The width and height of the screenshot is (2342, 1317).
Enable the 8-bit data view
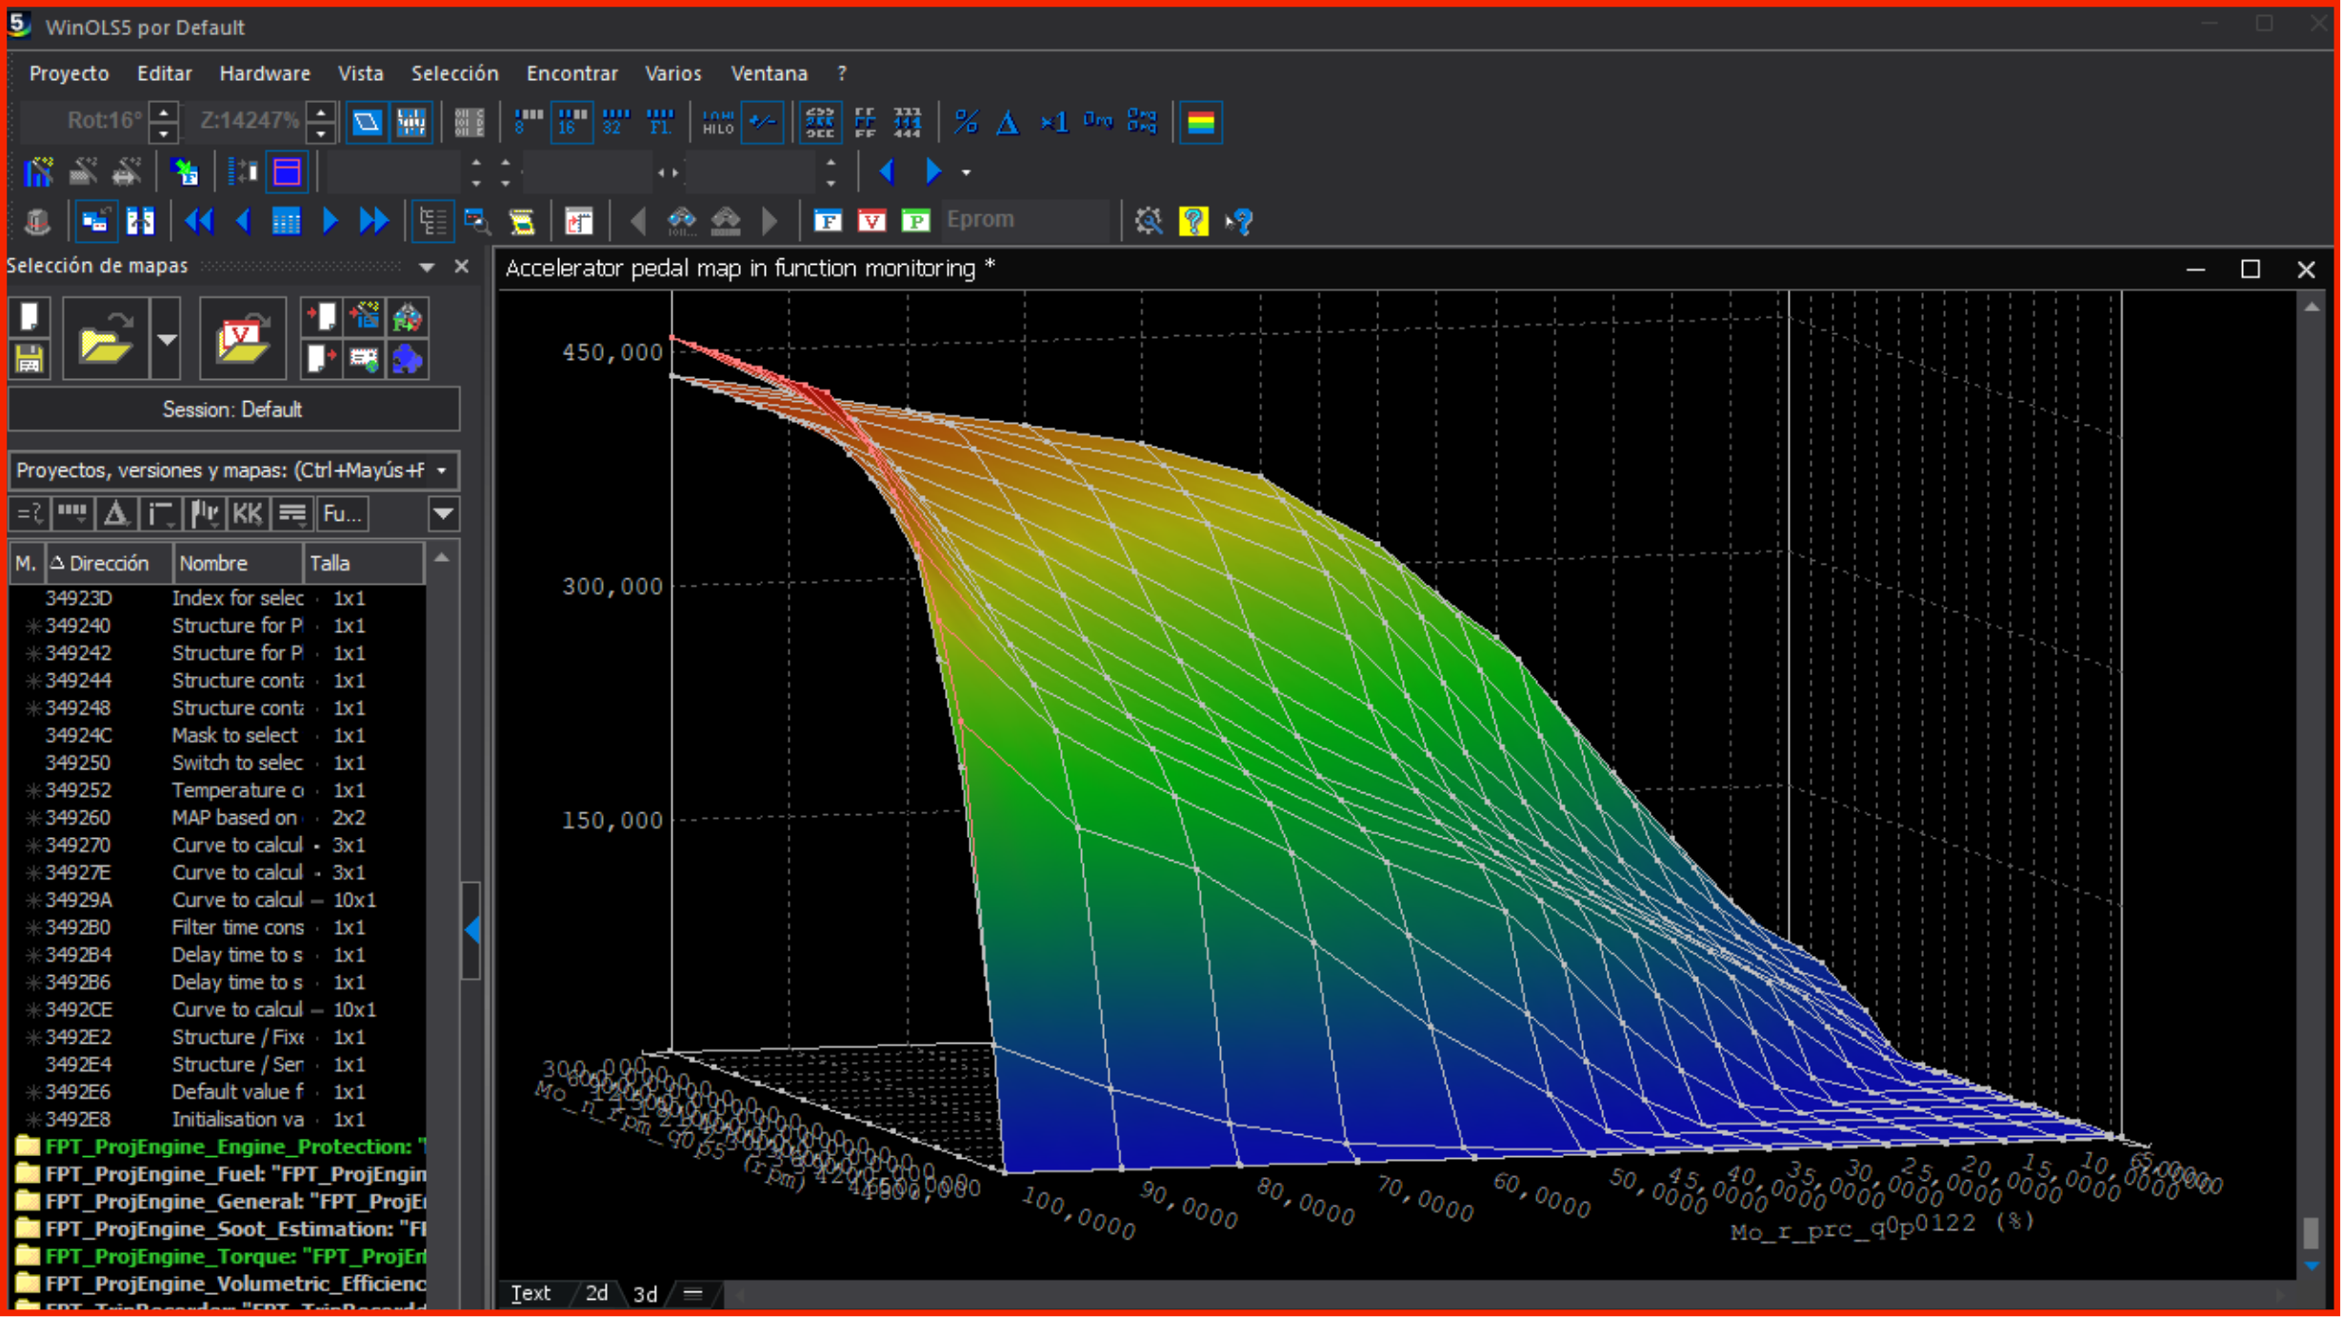[x=527, y=122]
